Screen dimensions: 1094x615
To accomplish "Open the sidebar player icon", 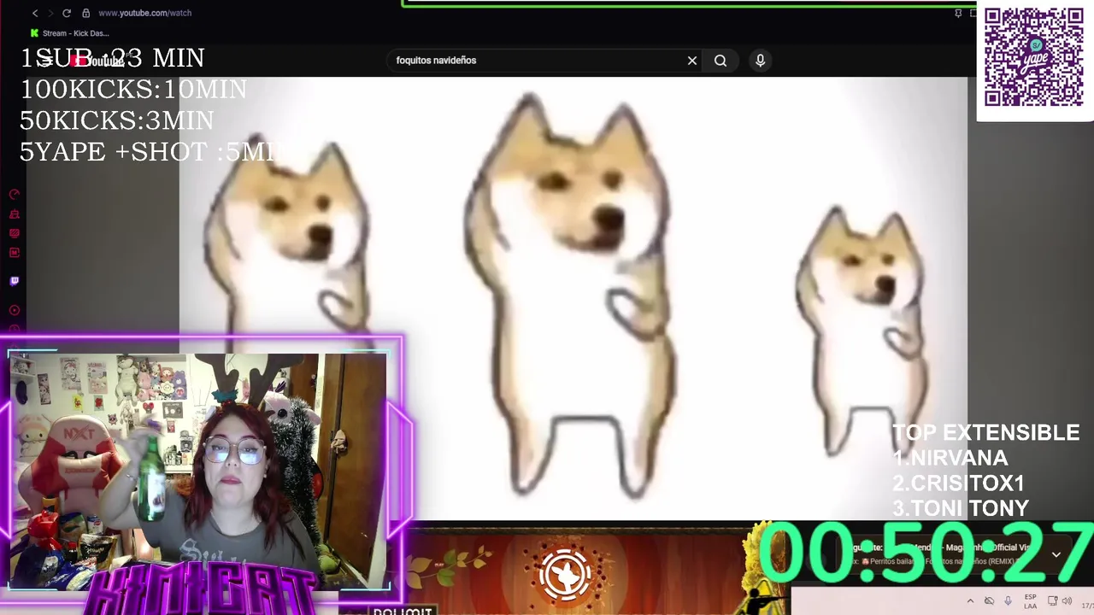I will tap(14, 310).
